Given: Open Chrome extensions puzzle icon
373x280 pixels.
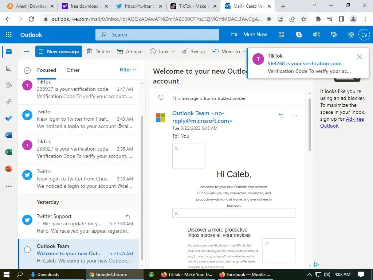Looking at the screenshot, I should (x=318, y=19).
